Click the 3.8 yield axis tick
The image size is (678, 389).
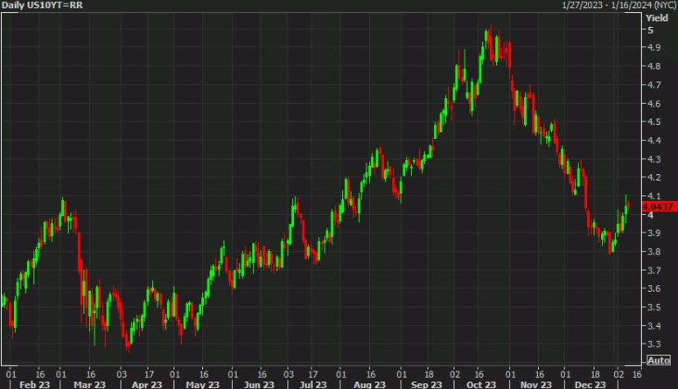pyautogui.click(x=654, y=252)
